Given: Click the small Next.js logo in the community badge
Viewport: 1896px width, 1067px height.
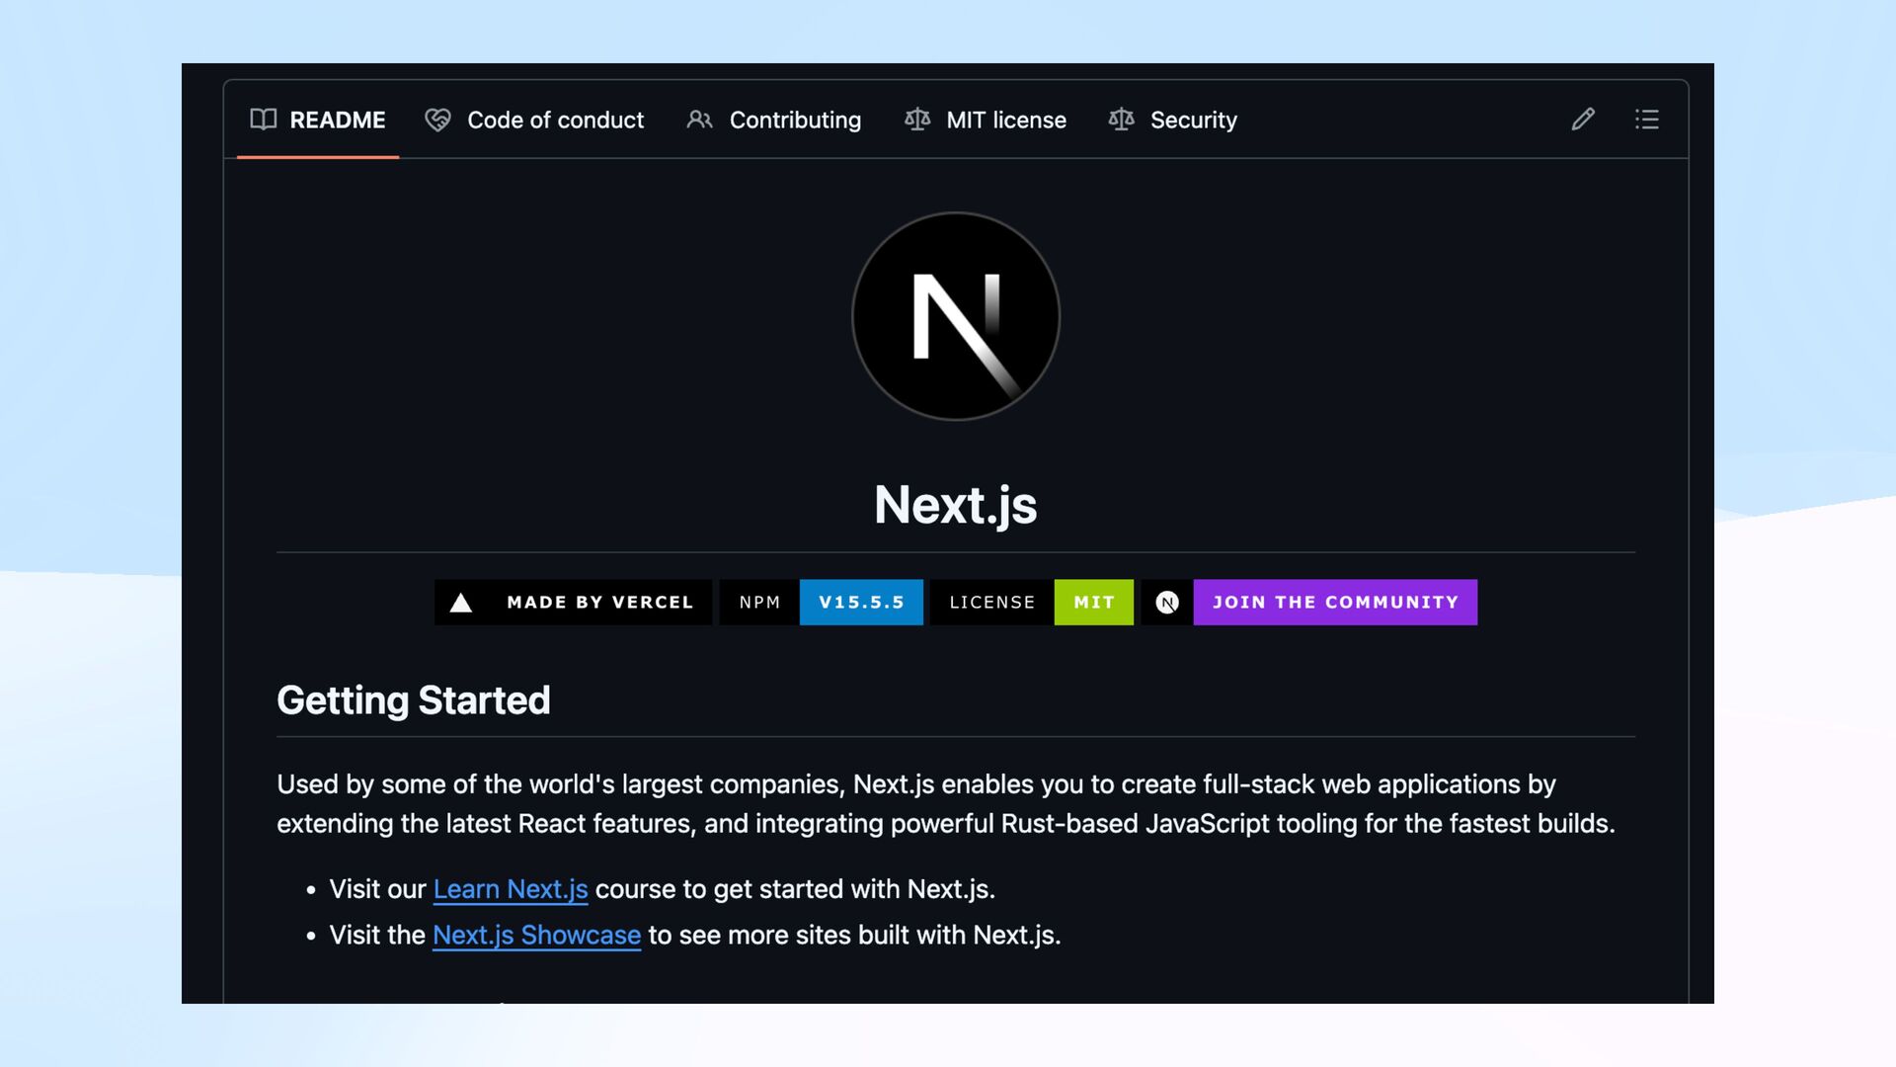Looking at the screenshot, I should (x=1167, y=603).
